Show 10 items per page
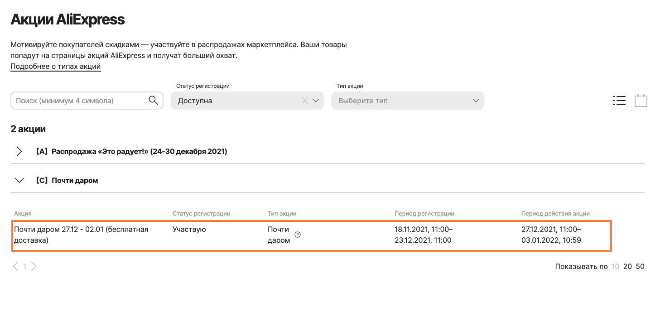665x327 pixels. coord(615,267)
